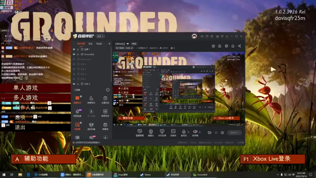
Task: Hide the 文本 2 source layer
Action: (74, 84)
